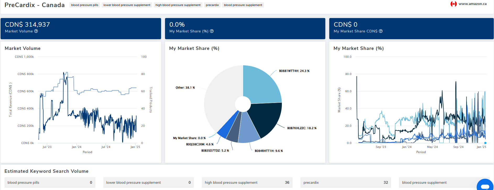Viewport: 494px width, 190px height.
Task: Click the '100.0' tick on the market share chart
Action: [348, 57]
